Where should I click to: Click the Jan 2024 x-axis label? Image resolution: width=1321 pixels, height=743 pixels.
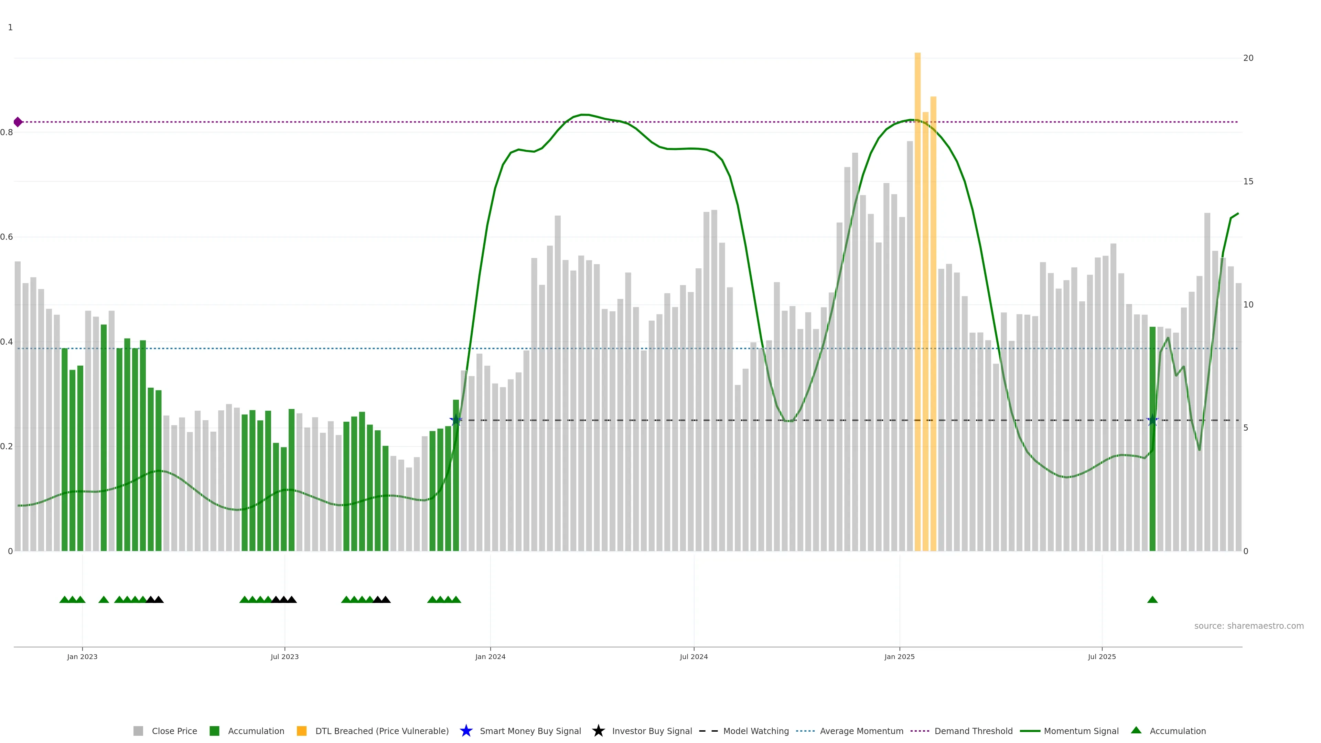(490, 657)
